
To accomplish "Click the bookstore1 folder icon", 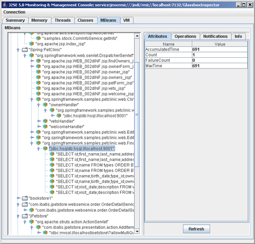I will point(25,198).
